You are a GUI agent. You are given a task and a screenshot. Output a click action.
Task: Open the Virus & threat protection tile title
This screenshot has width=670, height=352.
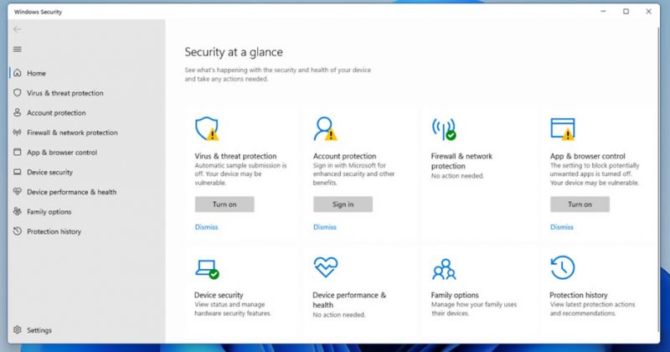(235, 156)
